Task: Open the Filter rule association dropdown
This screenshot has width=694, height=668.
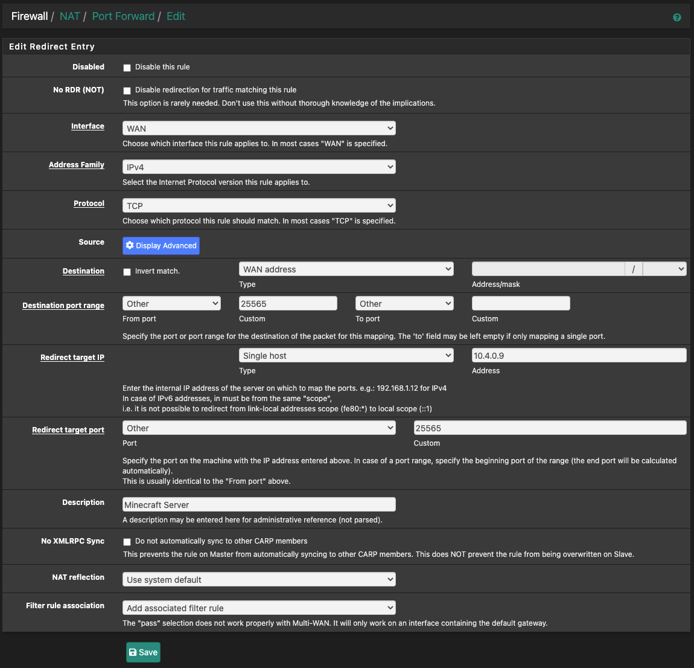Action: pyautogui.click(x=259, y=608)
